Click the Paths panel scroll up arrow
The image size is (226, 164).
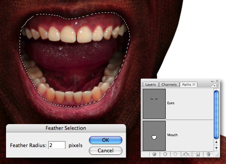pos(216,142)
